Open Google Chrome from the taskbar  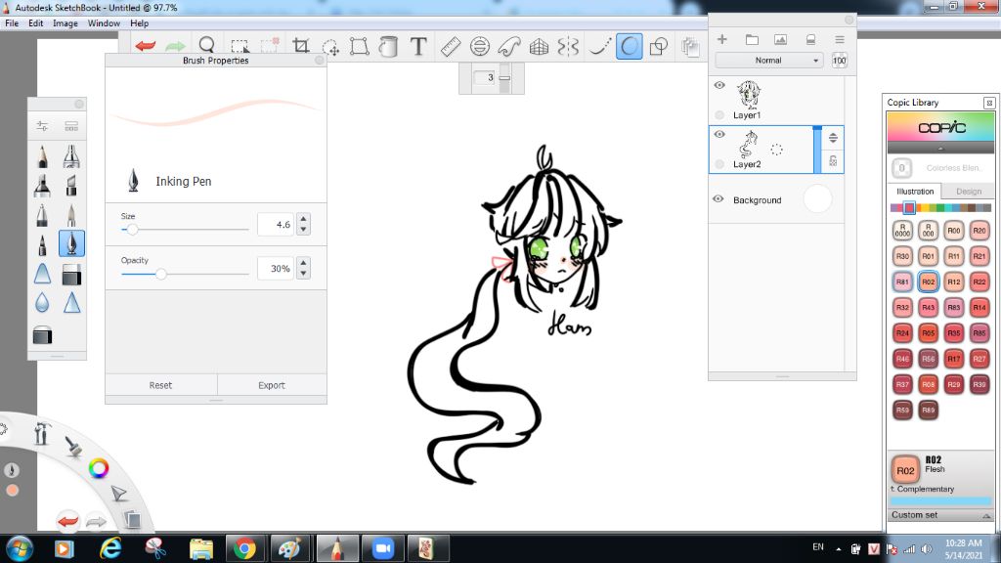click(244, 548)
